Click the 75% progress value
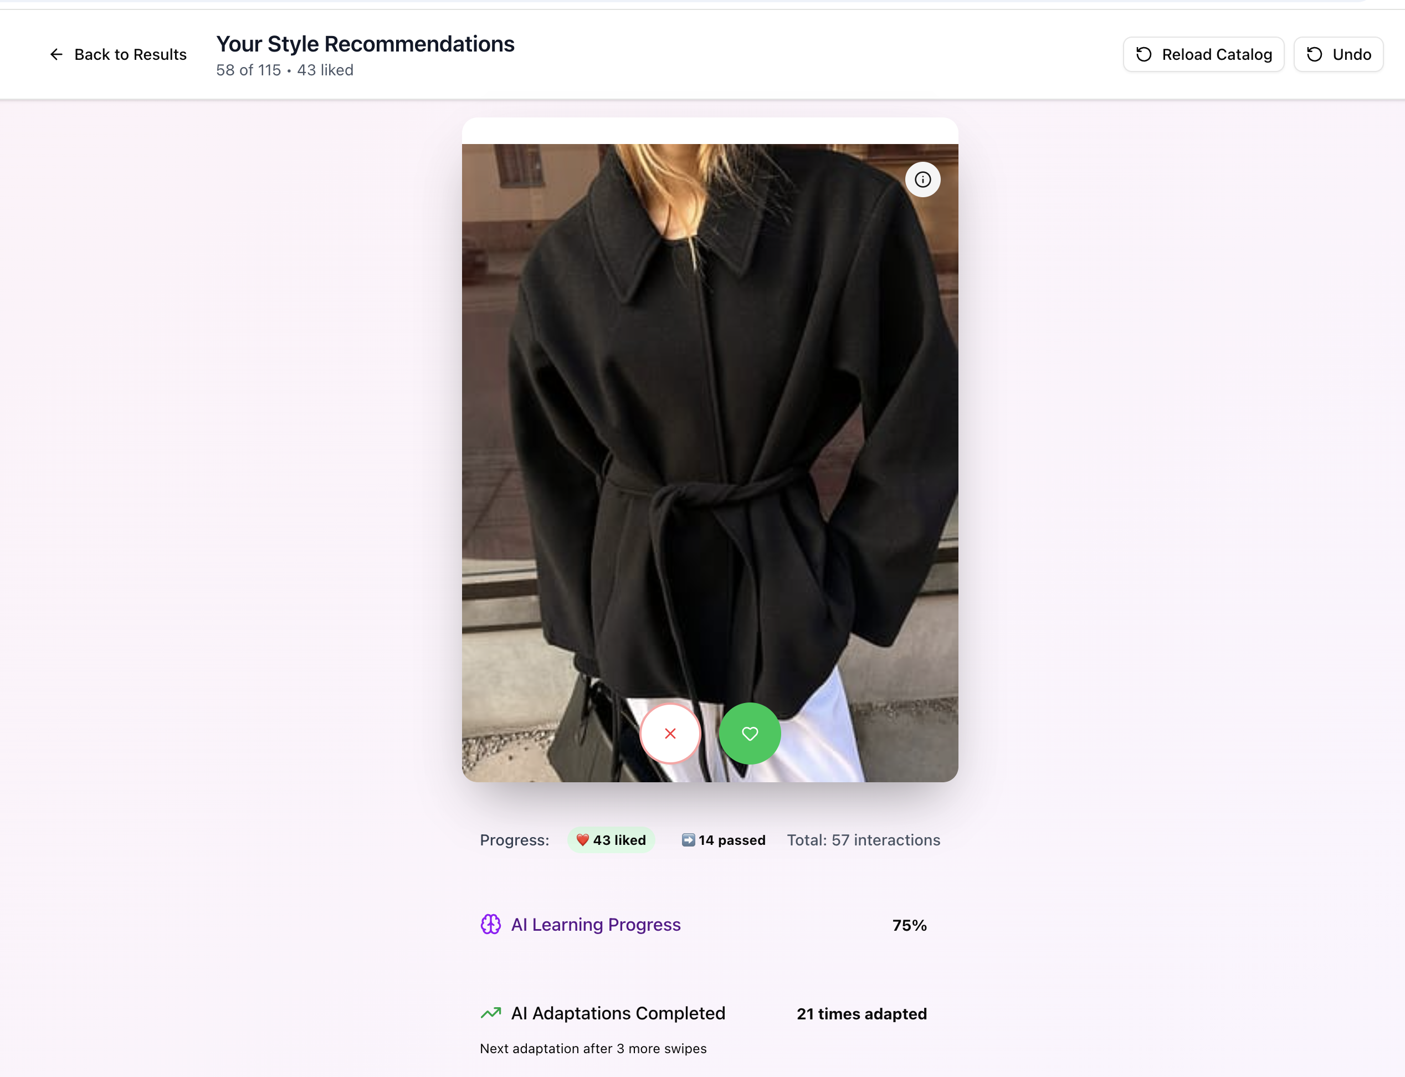The width and height of the screenshot is (1405, 1077). point(910,925)
